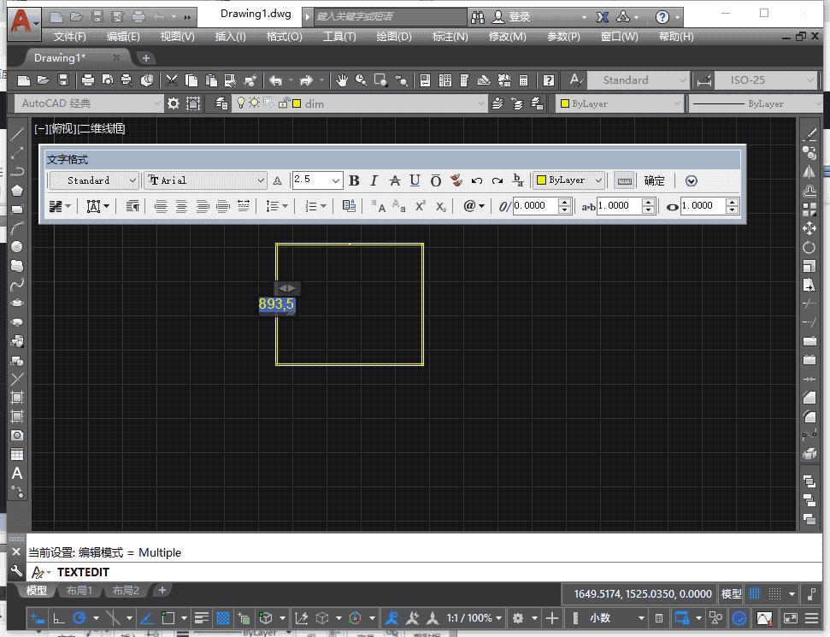Open the Workspace settings gear icon
Screen dimensions: 830x637
173,103
